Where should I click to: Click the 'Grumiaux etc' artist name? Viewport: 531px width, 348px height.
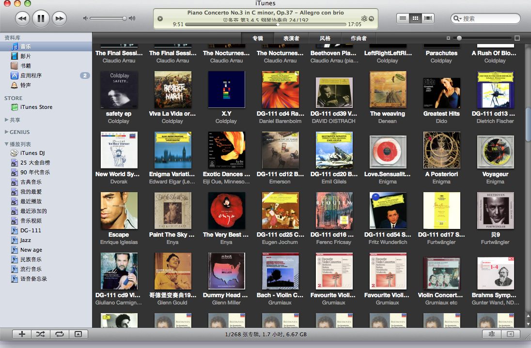(x=441, y=303)
